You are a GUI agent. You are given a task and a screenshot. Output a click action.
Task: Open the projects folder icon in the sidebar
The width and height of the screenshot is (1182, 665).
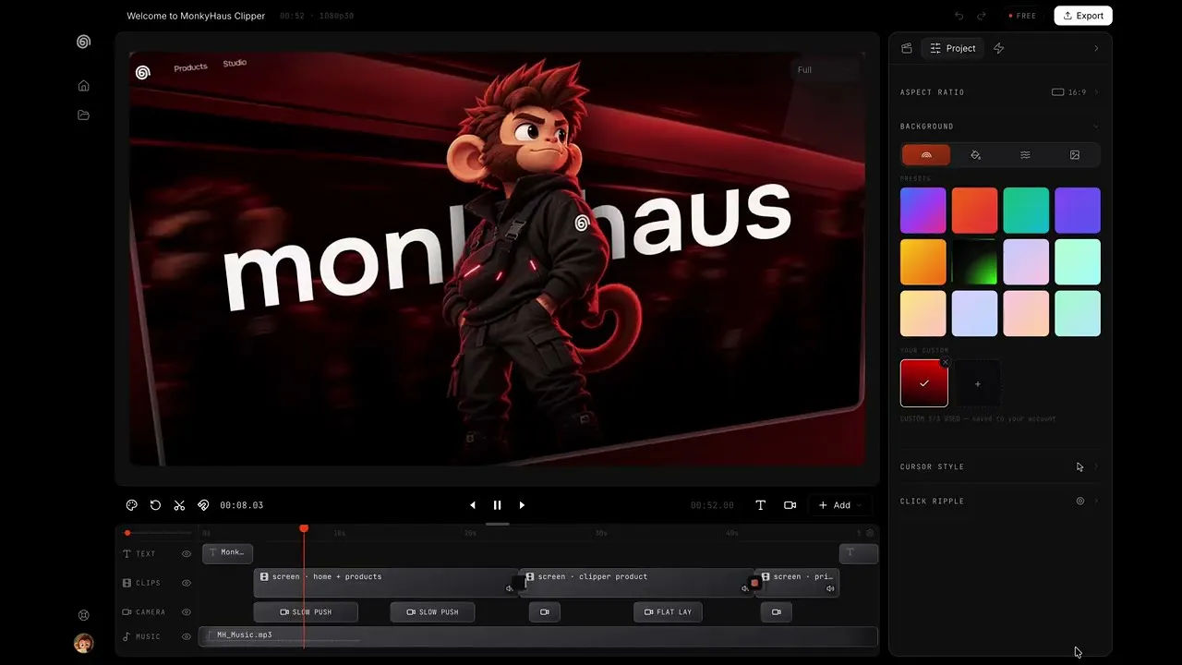pos(83,115)
